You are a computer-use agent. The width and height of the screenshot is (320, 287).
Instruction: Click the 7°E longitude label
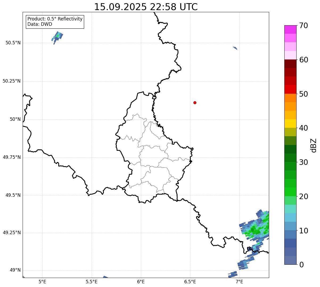(x=239, y=281)
